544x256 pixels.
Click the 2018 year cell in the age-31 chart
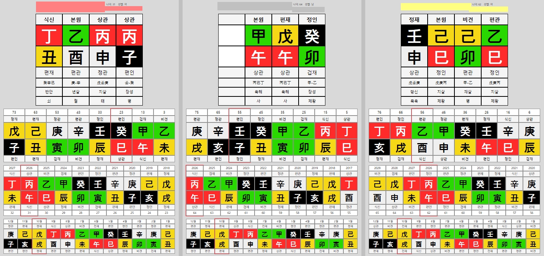166,168
